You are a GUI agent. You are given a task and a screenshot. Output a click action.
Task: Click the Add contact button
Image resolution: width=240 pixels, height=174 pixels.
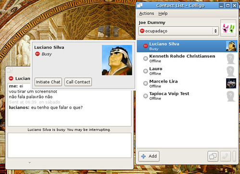coord(149,156)
